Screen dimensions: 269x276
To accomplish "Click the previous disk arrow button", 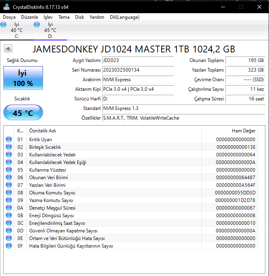I will pos(8,49).
